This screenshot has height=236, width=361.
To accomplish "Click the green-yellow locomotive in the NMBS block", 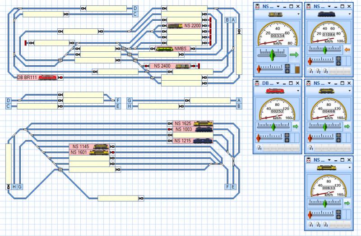I will point(164,49).
